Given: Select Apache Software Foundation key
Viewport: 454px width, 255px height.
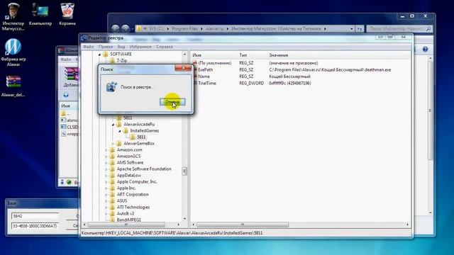Looking at the screenshot, I should [x=144, y=169].
